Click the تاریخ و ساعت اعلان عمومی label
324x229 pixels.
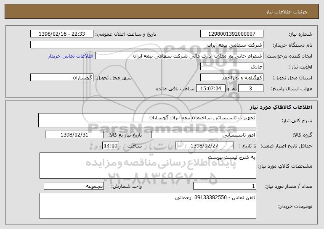pyautogui.click(x=126, y=34)
